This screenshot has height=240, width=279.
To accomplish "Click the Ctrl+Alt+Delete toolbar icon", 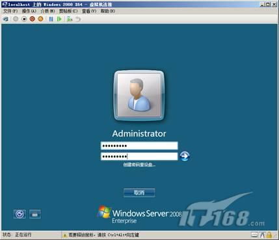I will (6, 19).
